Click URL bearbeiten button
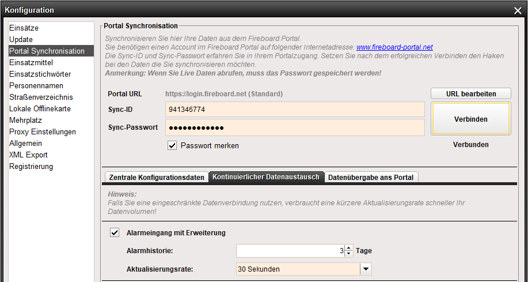The height and width of the screenshot is (282, 528). pos(470,94)
